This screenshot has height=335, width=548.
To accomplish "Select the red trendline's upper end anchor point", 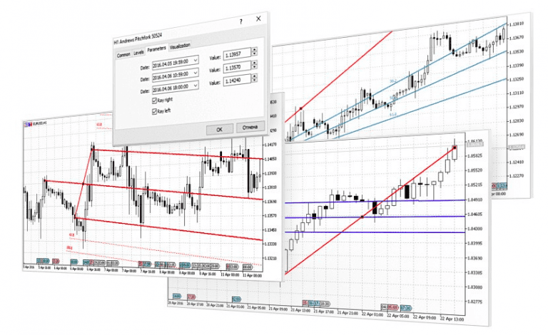I will pyautogui.click(x=454, y=148).
